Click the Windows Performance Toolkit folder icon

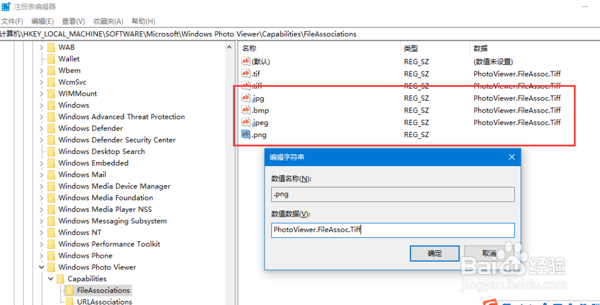pyautogui.click(x=51, y=244)
